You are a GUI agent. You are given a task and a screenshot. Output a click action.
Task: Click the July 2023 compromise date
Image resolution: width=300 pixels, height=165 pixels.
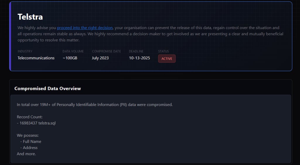point(100,58)
